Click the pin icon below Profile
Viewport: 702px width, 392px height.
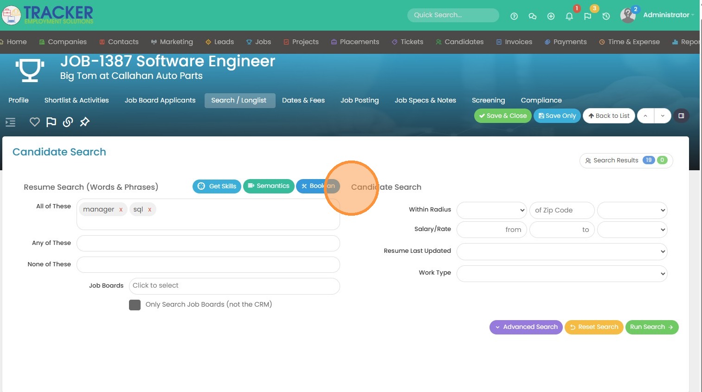tap(84, 122)
